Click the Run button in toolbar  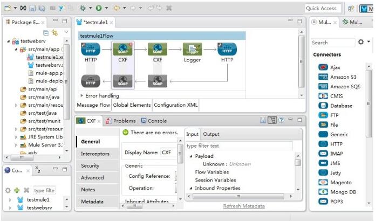pos(99,8)
